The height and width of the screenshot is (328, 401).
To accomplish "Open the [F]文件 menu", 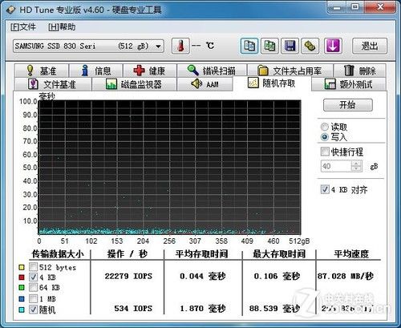I will [x=23, y=27].
